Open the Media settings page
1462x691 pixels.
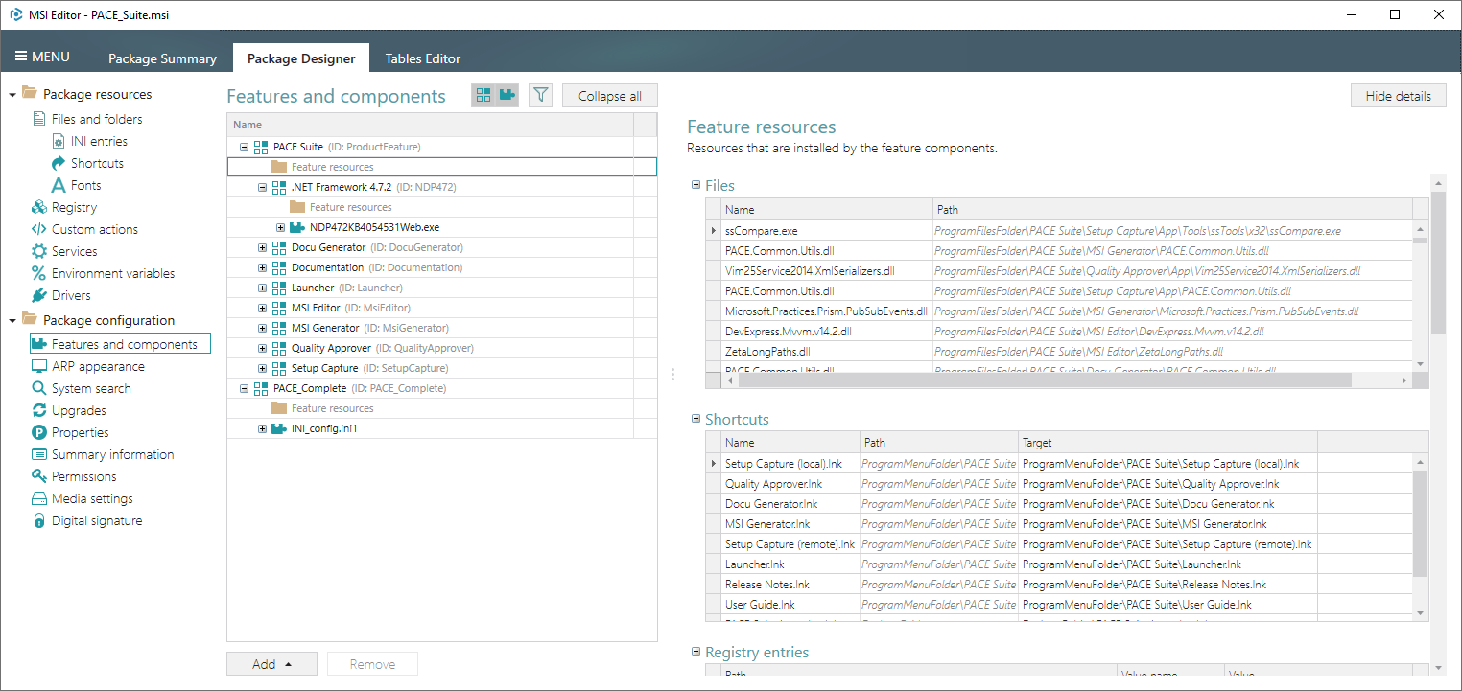[x=92, y=498]
